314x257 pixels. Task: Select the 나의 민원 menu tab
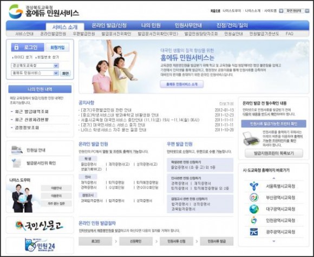click(x=151, y=25)
